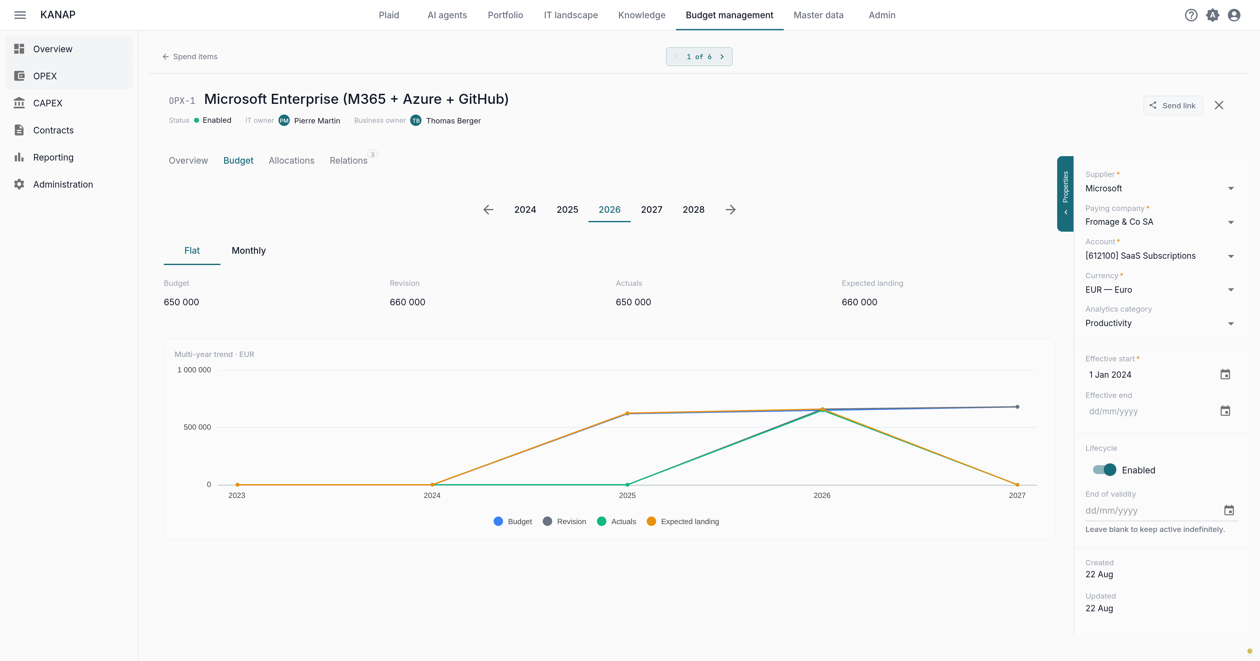1260x661 pixels.
Task: Toggle the Lifecycle Enabled switch
Action: 1104,470
